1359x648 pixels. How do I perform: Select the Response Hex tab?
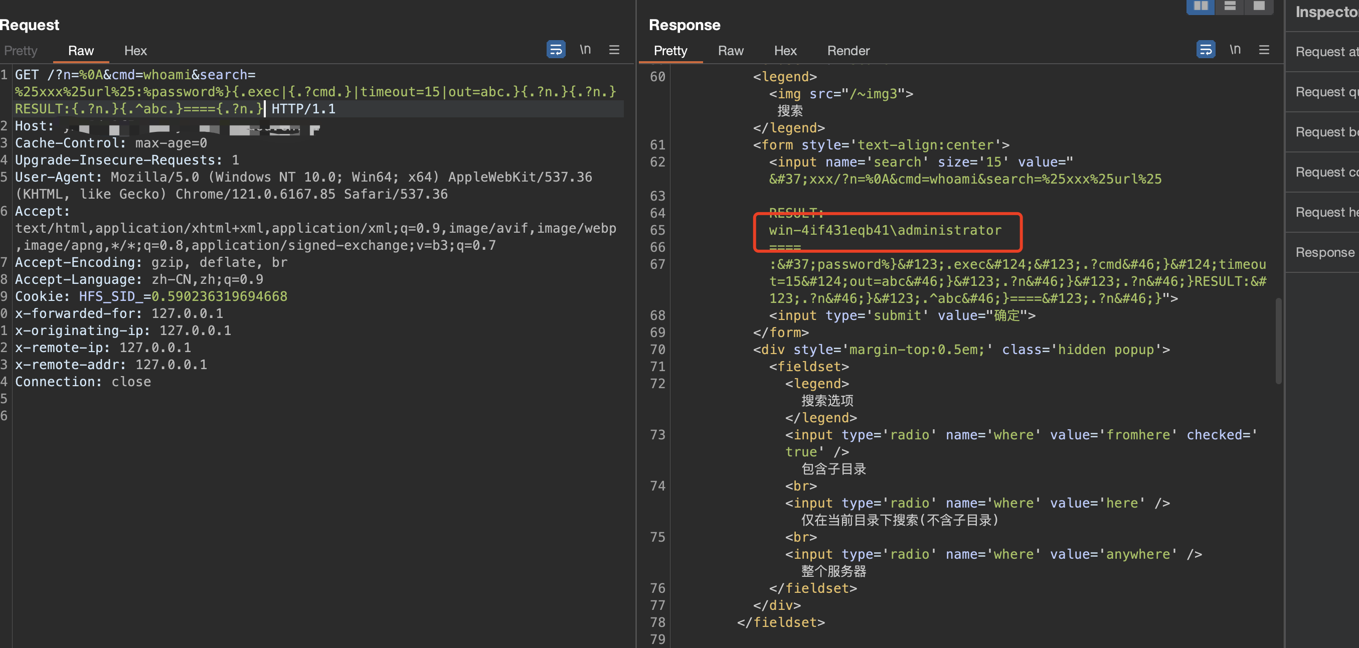pyautogui.click(x=785, y=51)
